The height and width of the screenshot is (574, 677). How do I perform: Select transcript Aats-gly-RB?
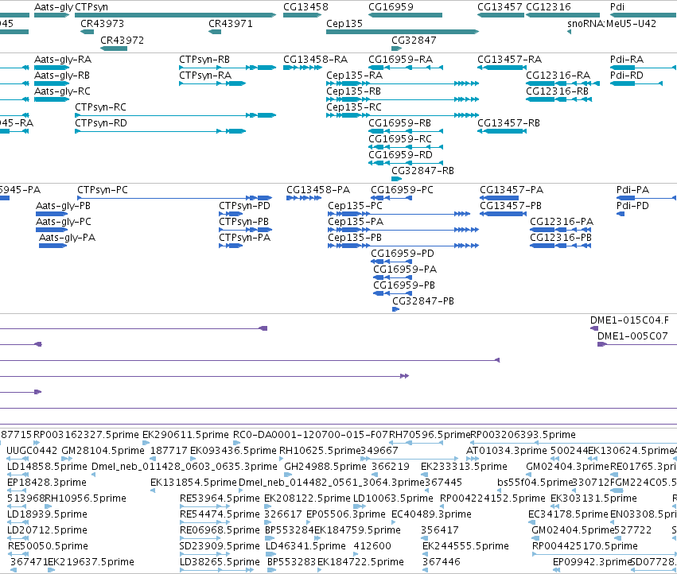click(x=52, y=83)
